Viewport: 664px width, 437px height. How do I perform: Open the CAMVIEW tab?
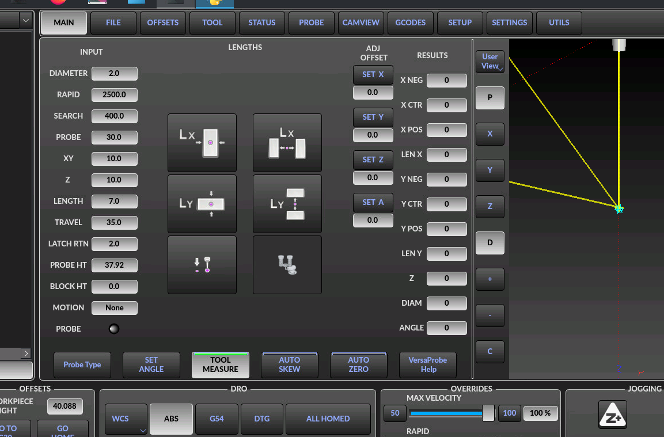[x=361, y=23]
